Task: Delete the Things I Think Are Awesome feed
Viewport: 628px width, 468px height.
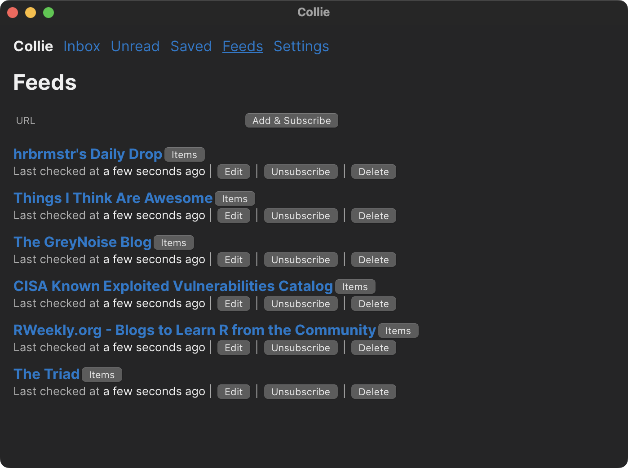Action: 373,216
